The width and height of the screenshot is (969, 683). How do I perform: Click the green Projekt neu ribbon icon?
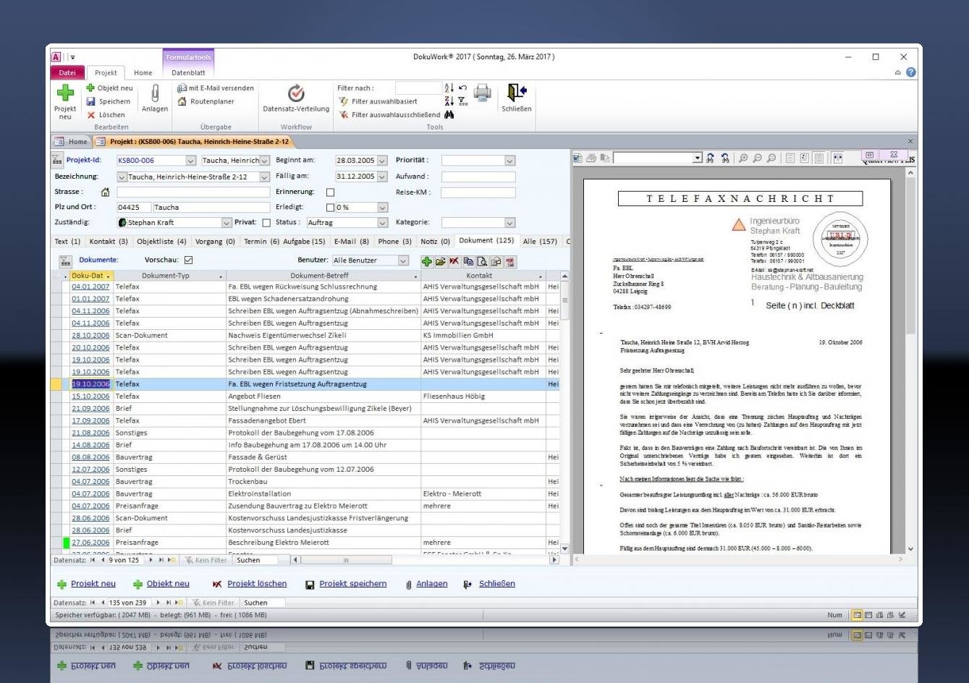[x=65, y=93]
